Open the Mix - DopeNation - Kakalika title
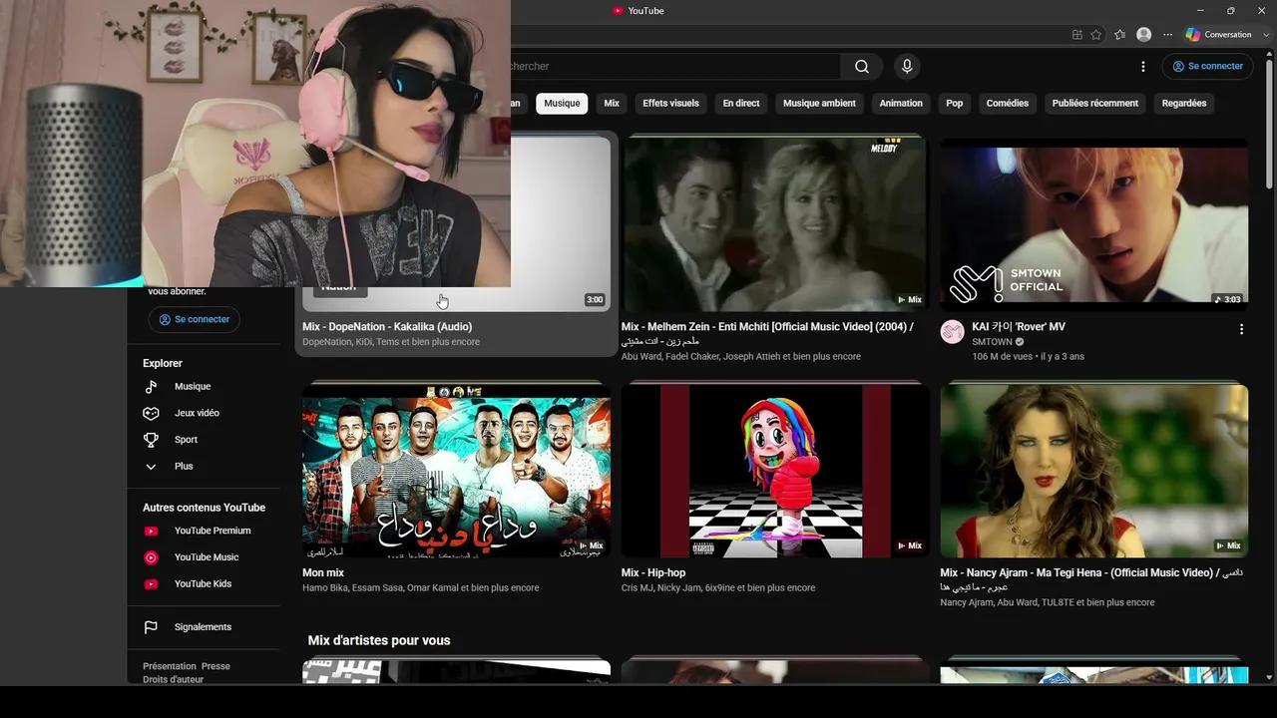The width and height of the screenshot is (1277, 718). (x=387, y=327)
